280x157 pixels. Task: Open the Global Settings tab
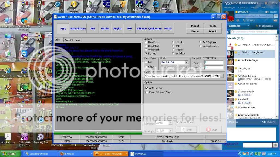pos(72,40)
